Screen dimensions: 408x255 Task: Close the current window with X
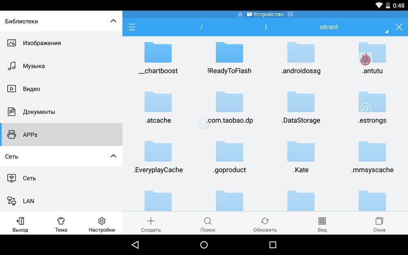[x=399, y=27]
